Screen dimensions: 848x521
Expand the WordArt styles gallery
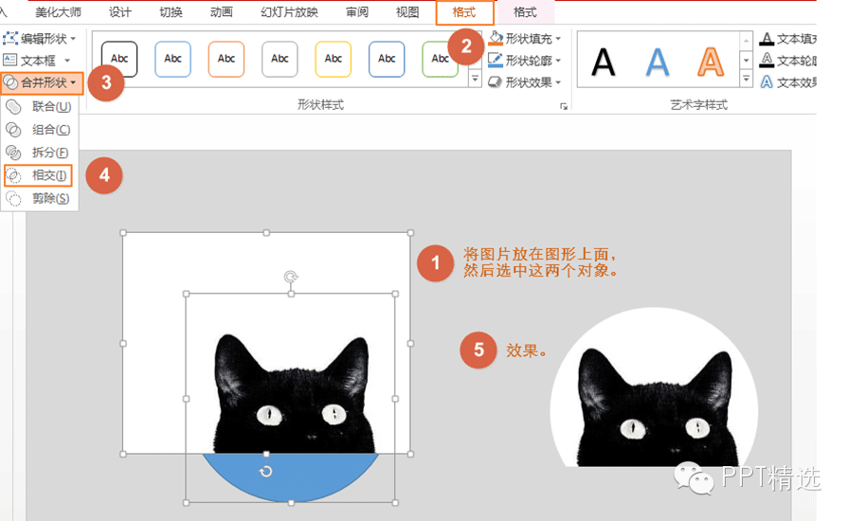747,80
